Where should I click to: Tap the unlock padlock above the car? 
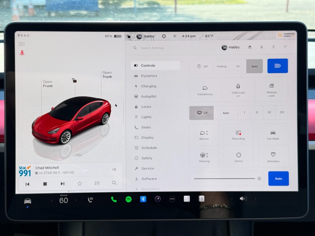(74, 80)
